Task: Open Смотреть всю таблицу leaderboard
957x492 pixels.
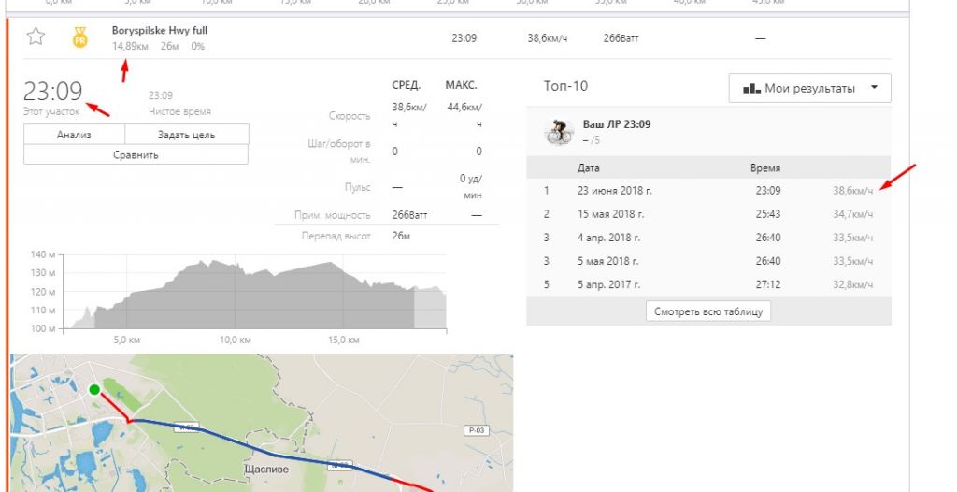Action: coord(708,311)
